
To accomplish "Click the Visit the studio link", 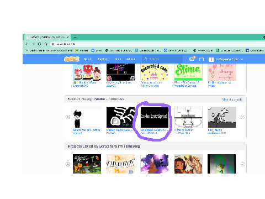I will (x=232, y=99).
